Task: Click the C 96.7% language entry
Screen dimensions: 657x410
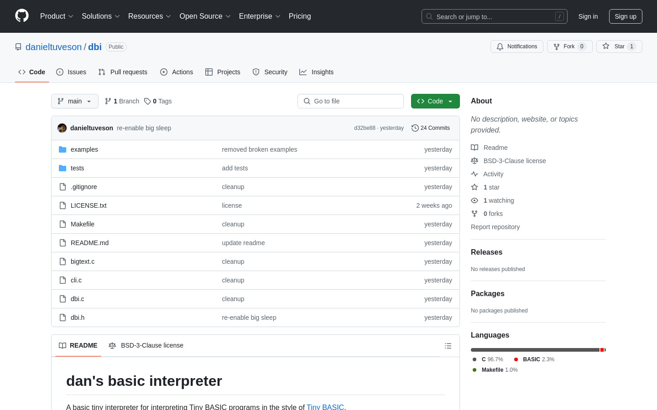Action: click(488, 359)
